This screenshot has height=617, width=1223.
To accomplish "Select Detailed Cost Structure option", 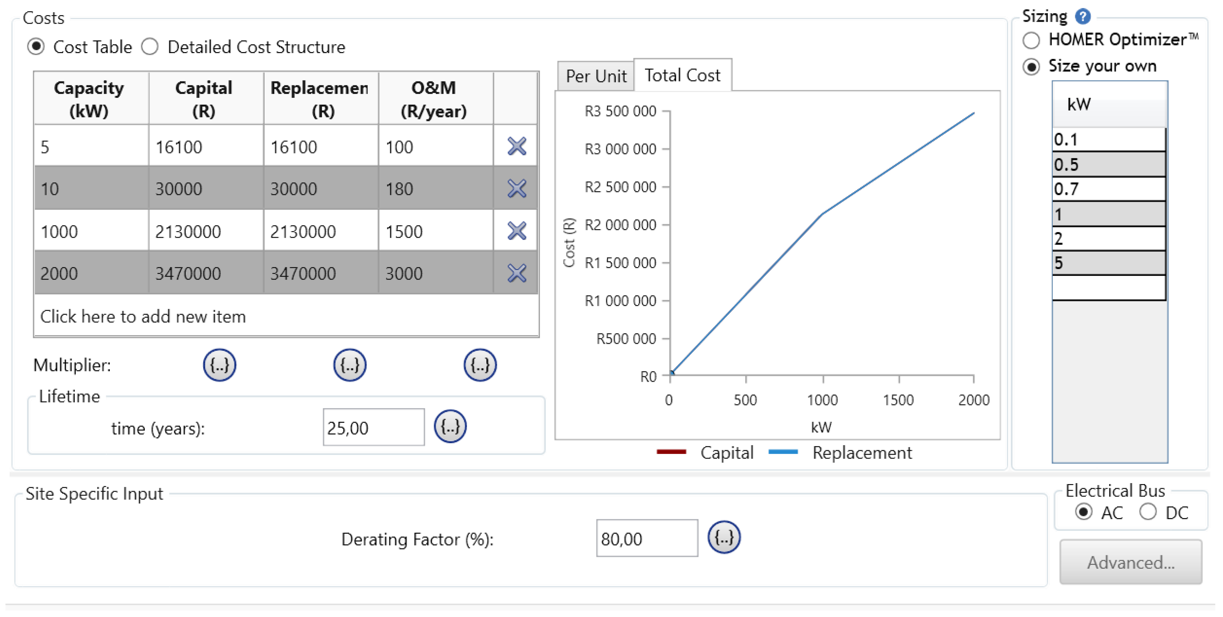I will pyautogui.click(x=150, y=47).
